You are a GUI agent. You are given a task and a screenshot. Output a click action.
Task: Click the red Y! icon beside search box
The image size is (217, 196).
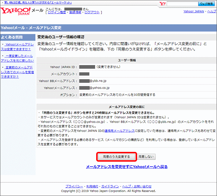[163, 4]
